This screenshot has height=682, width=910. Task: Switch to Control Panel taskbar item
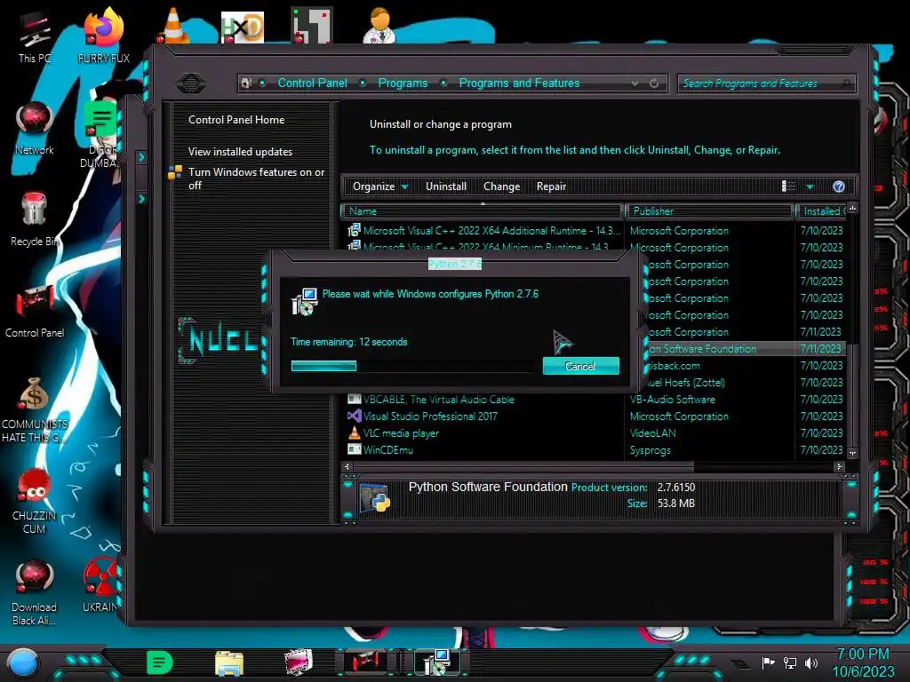[x=365, y=662]
